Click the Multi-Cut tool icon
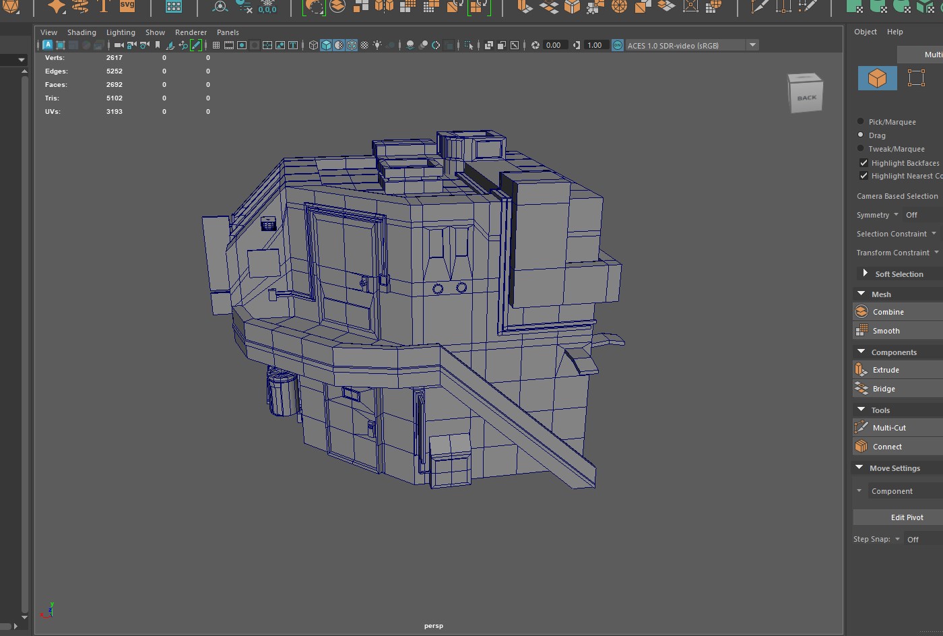The image size is (943, 636). pos(861,428)
